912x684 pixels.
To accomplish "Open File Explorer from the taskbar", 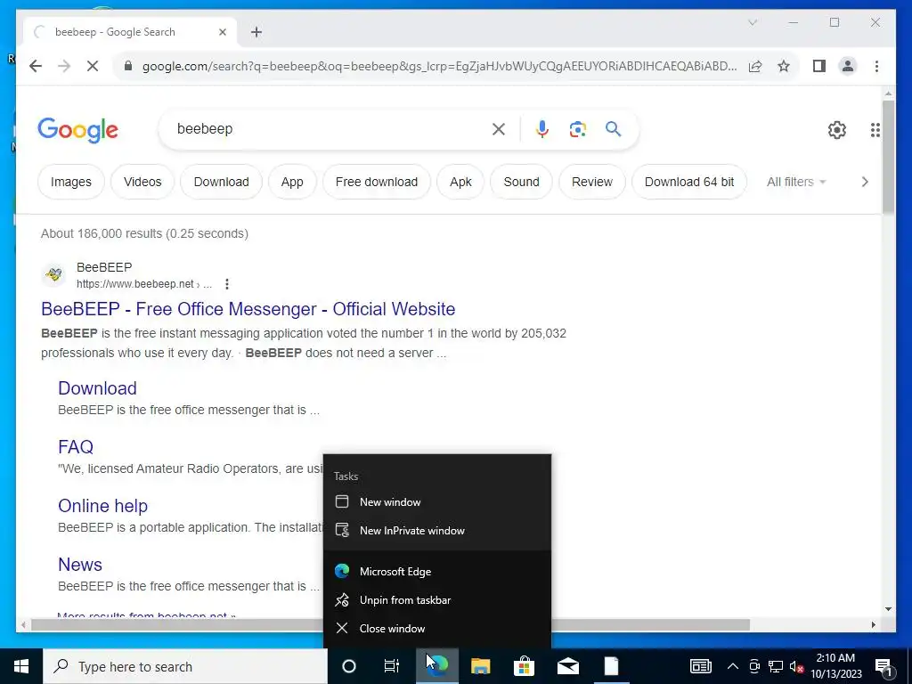I will 480,666.
